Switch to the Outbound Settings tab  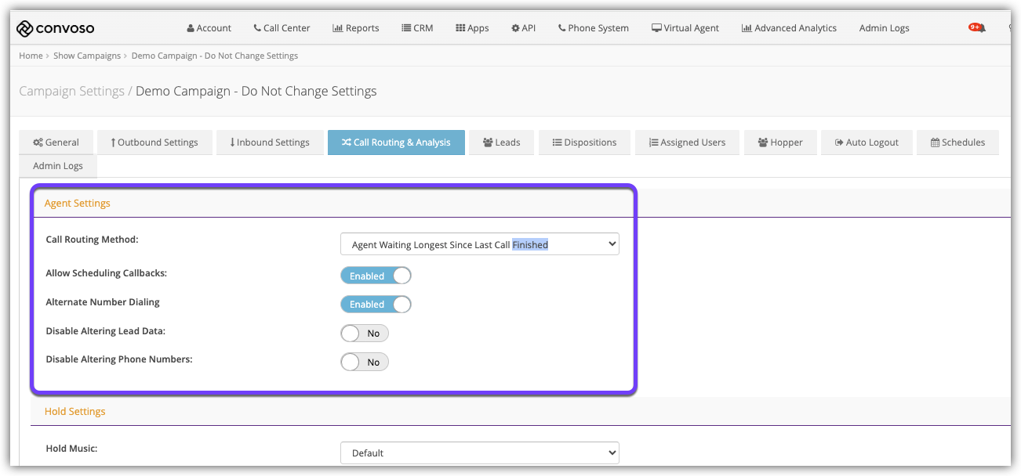[154, 142]
